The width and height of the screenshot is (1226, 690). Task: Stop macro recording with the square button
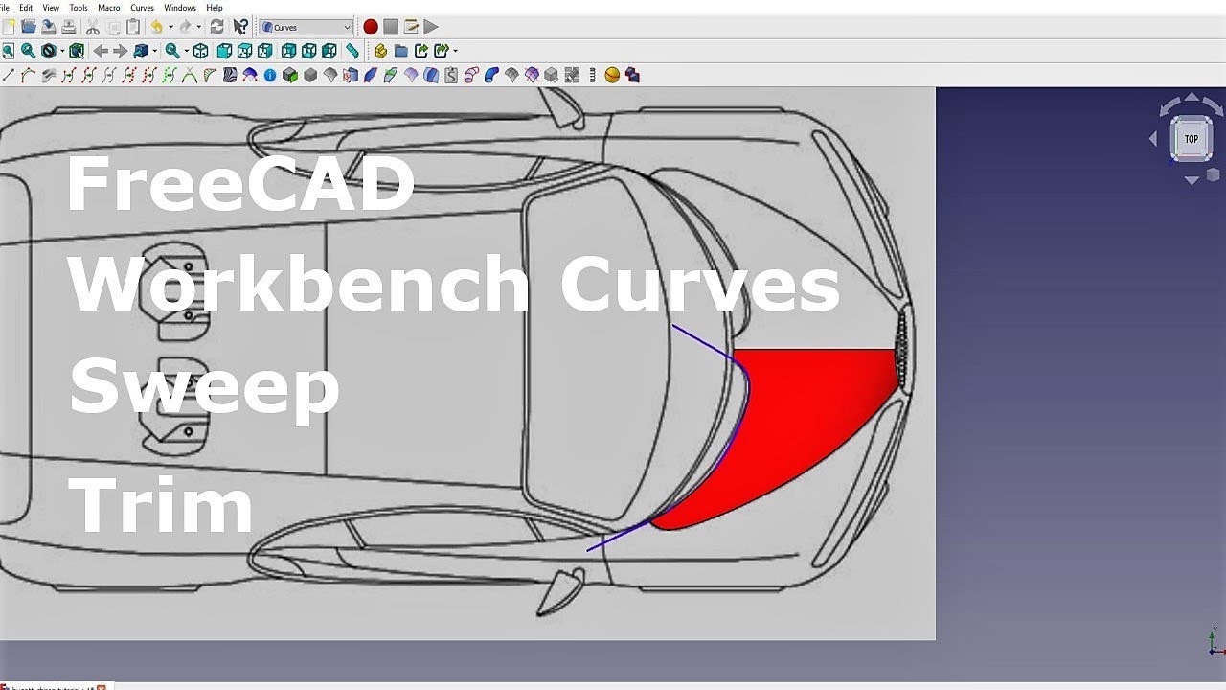tap(391, 27)
